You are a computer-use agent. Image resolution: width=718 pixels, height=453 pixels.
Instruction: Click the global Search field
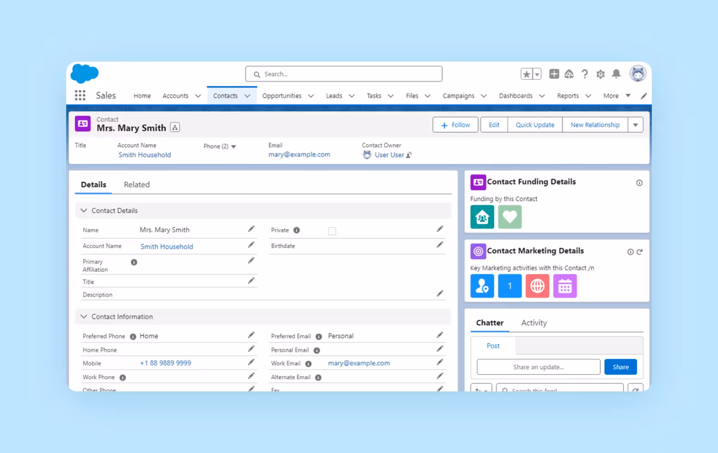click(344, 74)
